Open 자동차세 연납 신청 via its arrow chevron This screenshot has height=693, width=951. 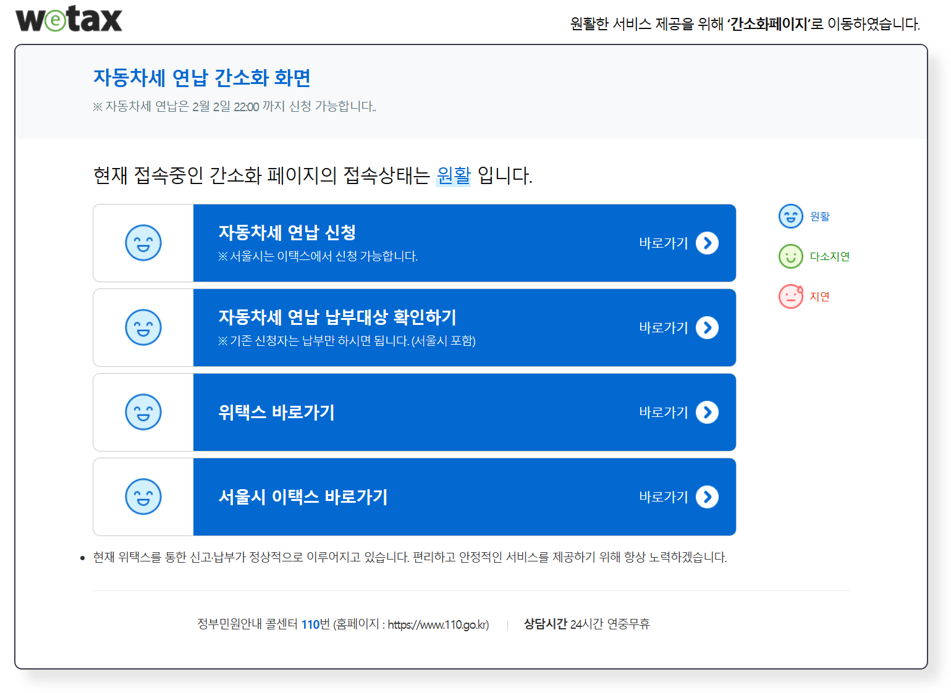[x=707, y=243]
